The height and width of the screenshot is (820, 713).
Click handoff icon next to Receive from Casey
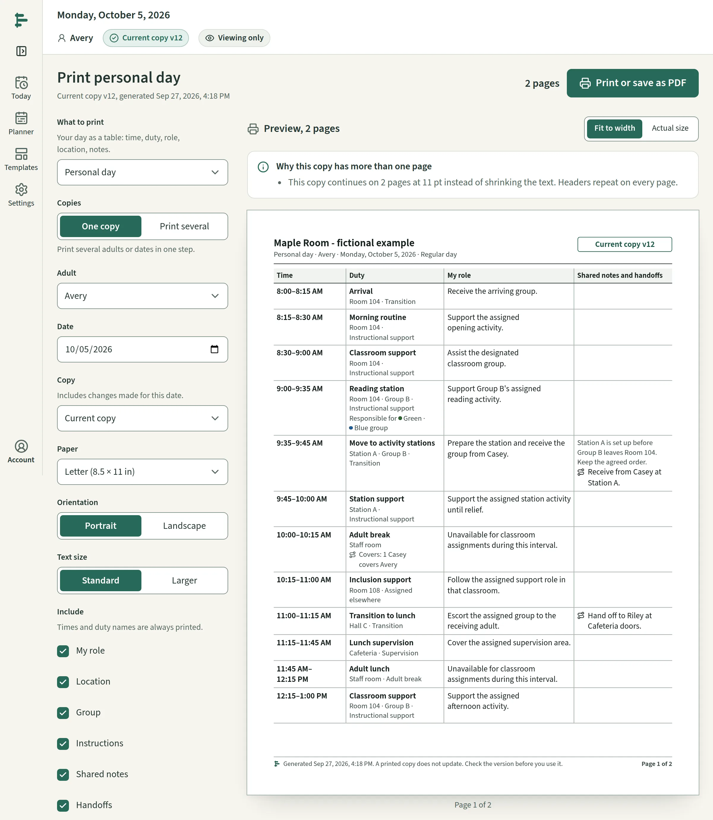pos(581,472)
